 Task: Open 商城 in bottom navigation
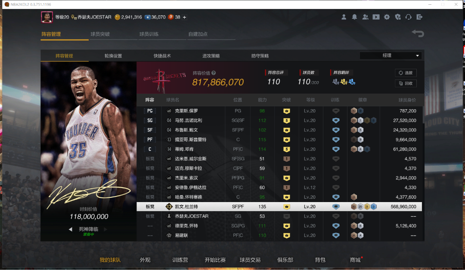click(355, 260)
